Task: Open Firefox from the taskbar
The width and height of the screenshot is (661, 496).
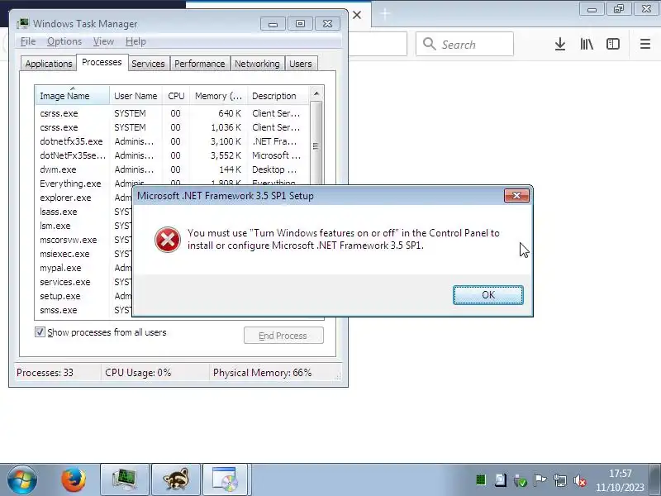Action: pyautogui.click(x=73, y=479)
